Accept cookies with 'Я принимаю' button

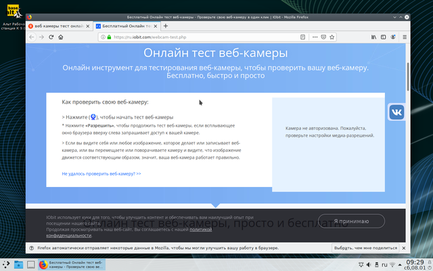[x=351, y=222]
